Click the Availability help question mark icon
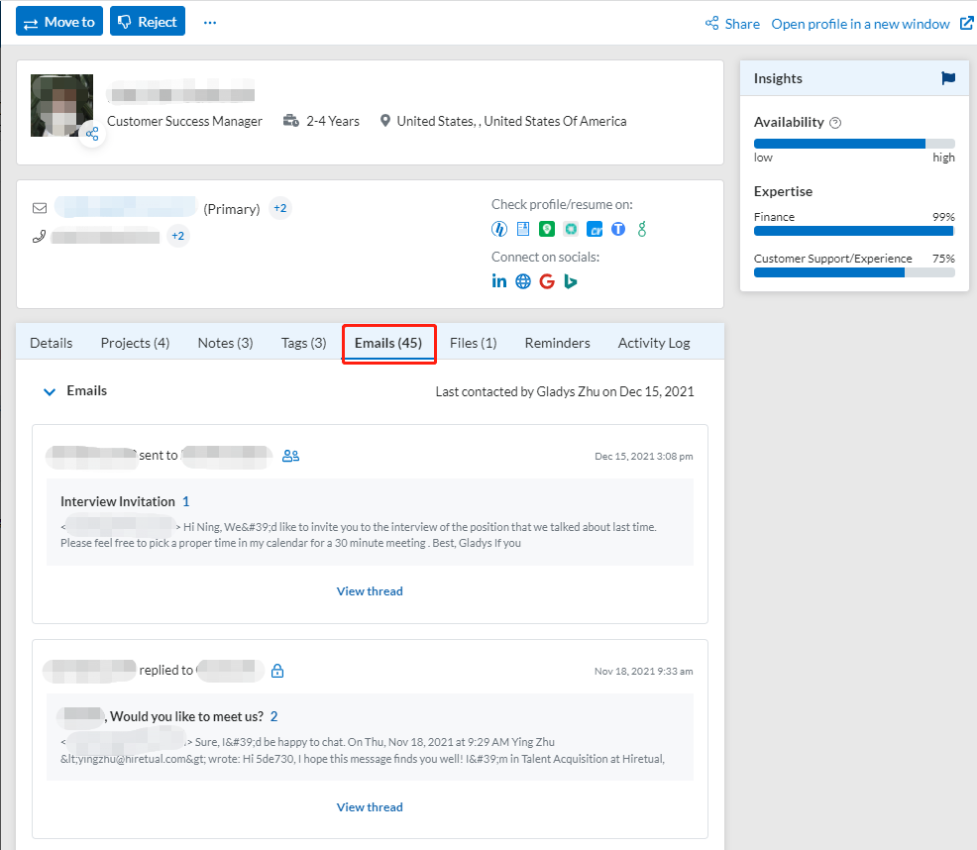Screen dimensions: 977x850 coord(835,123)
